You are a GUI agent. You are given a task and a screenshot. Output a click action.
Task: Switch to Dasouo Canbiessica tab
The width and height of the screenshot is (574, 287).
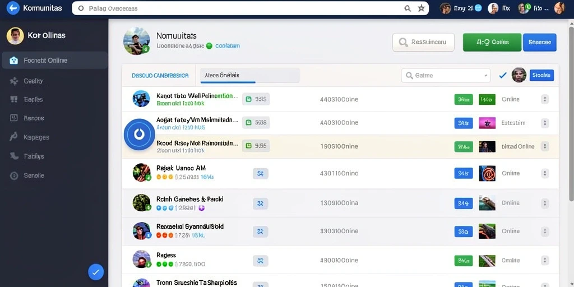click(x=160, y=76)
